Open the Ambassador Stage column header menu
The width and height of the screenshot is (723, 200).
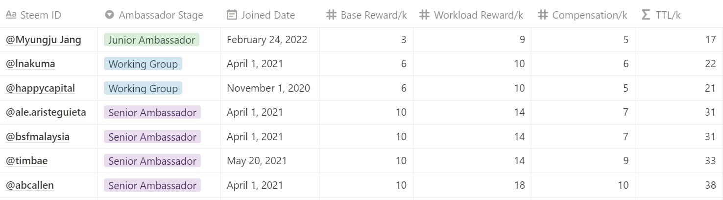[x=161, y=15]
